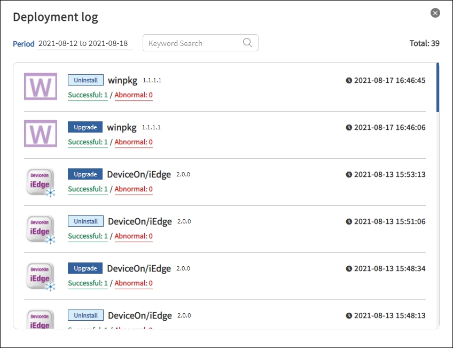Screen dimensions: 453x348
Task: Open the Period date range picker
Action: coord(85,43)
